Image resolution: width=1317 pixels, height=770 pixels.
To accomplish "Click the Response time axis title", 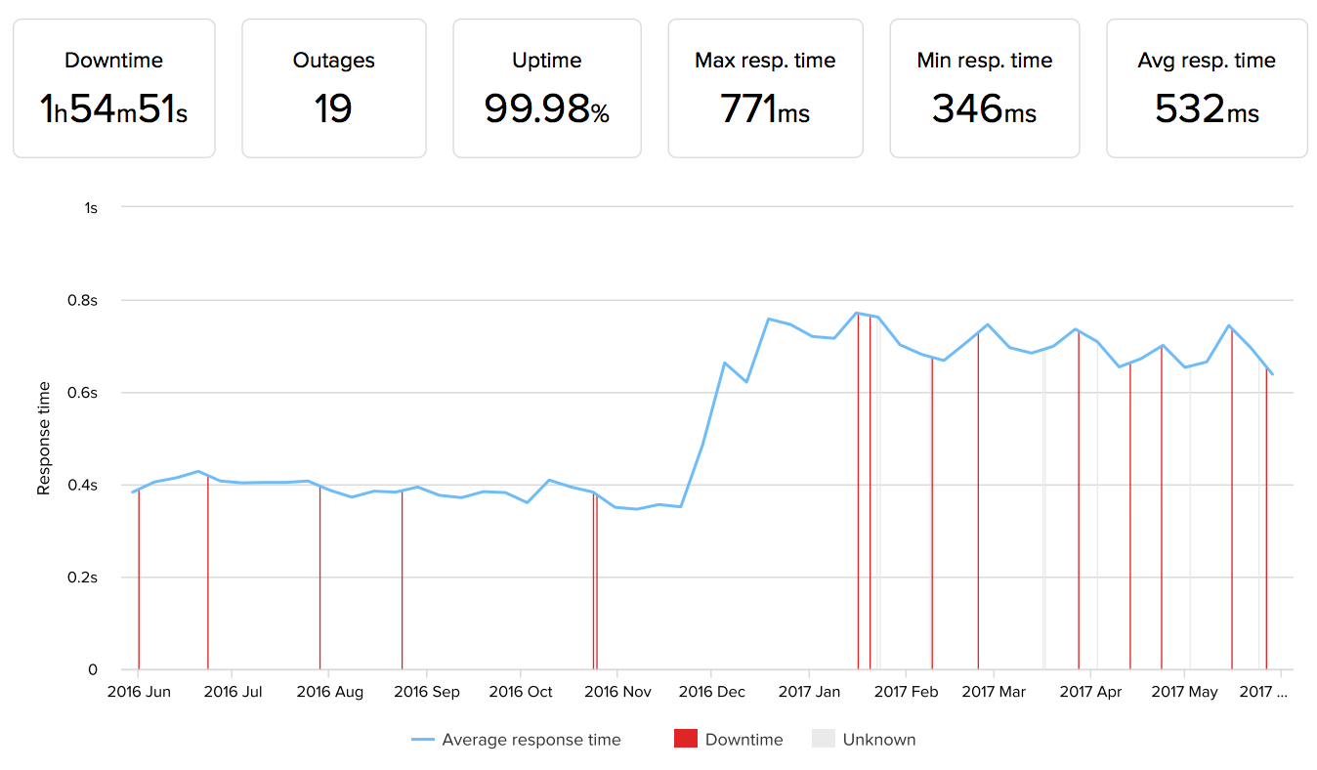I will point(44,439).
